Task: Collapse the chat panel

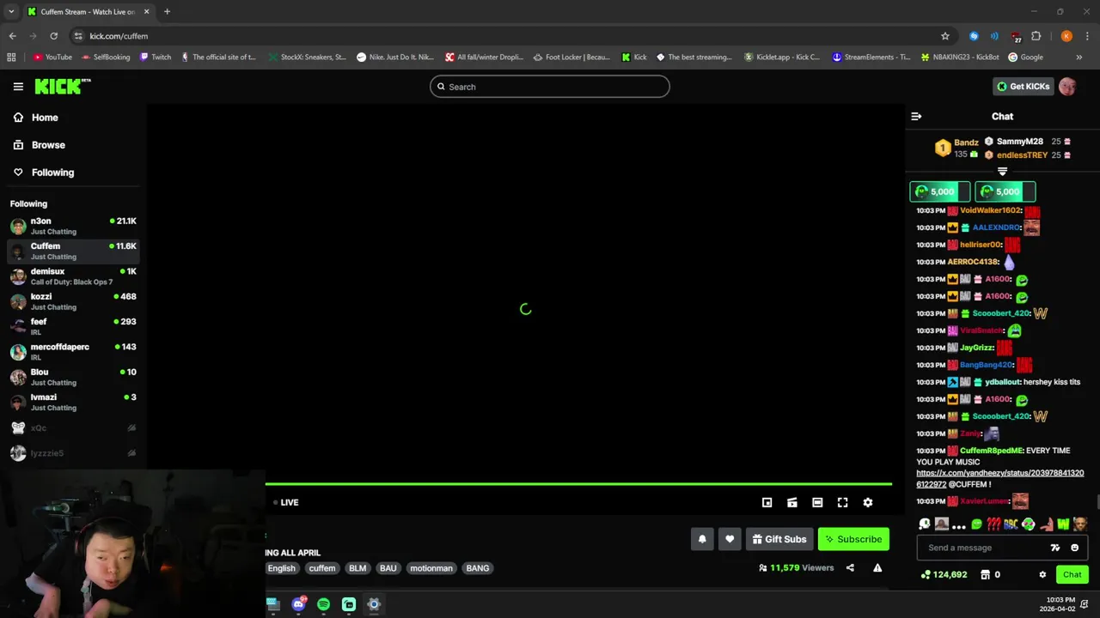Action: (916, 117)
